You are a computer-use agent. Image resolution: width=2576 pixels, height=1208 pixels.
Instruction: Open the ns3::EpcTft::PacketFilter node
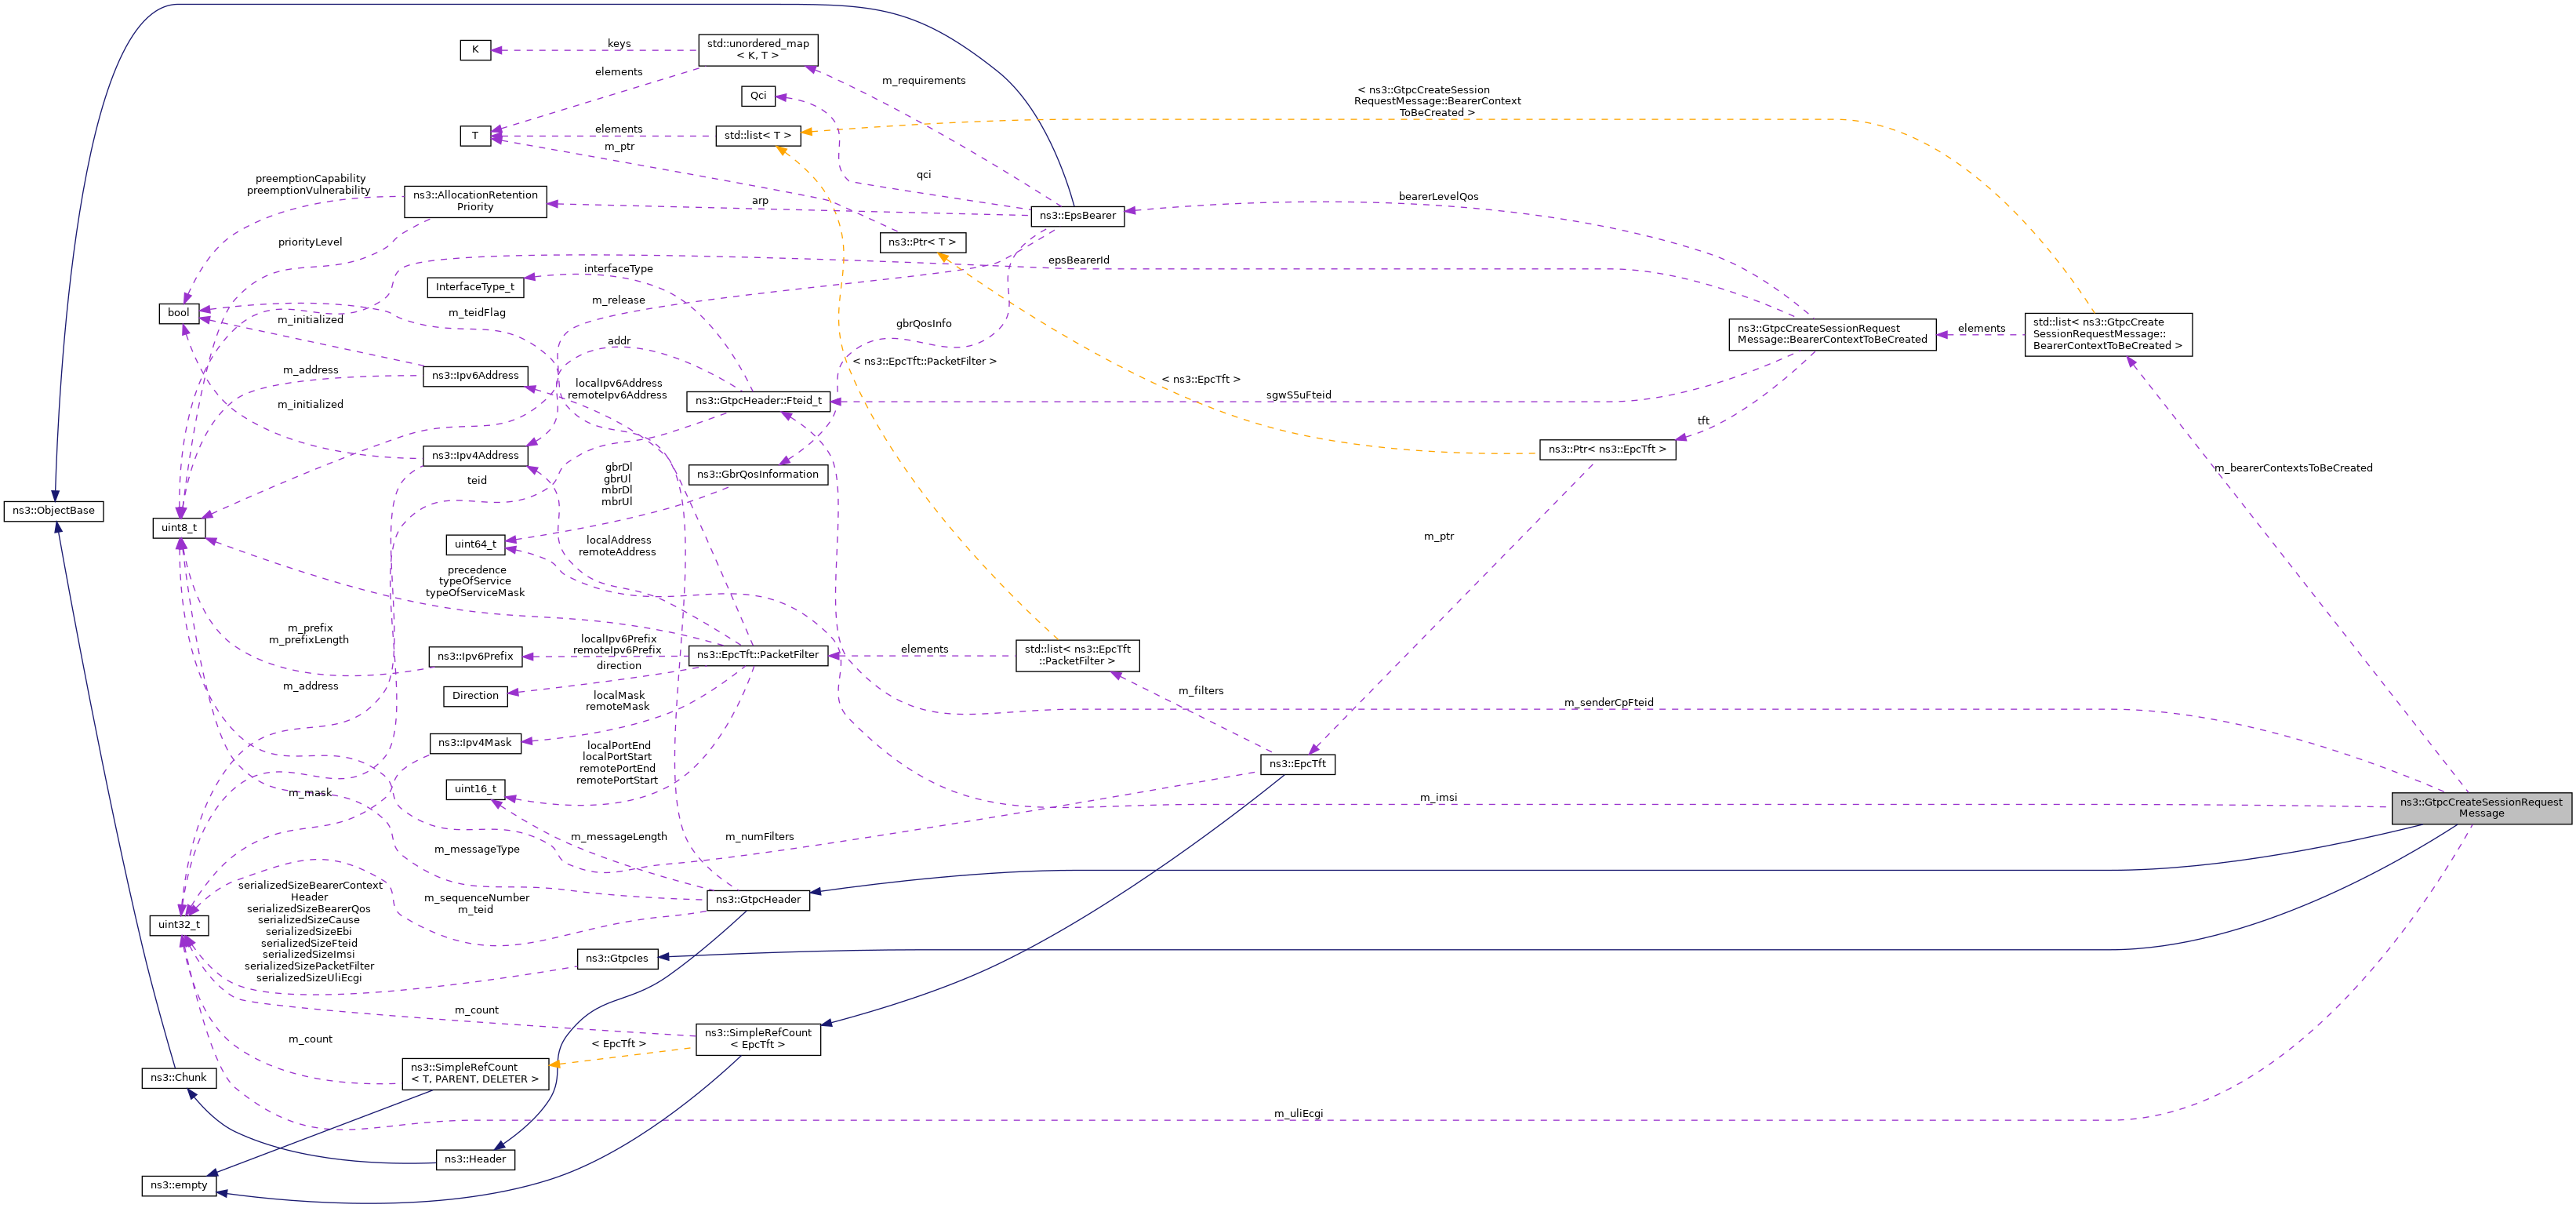click(x=758, y=655)
